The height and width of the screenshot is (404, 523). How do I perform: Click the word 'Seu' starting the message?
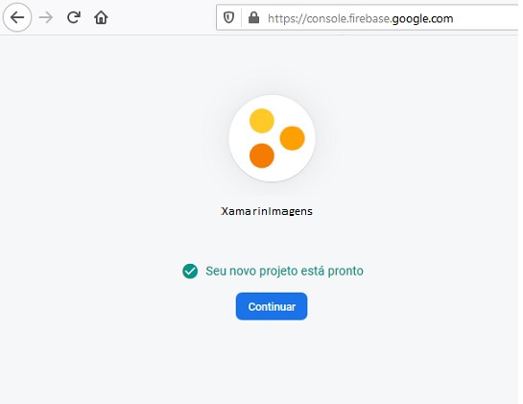pyautogui.click(x=216, y=271)
